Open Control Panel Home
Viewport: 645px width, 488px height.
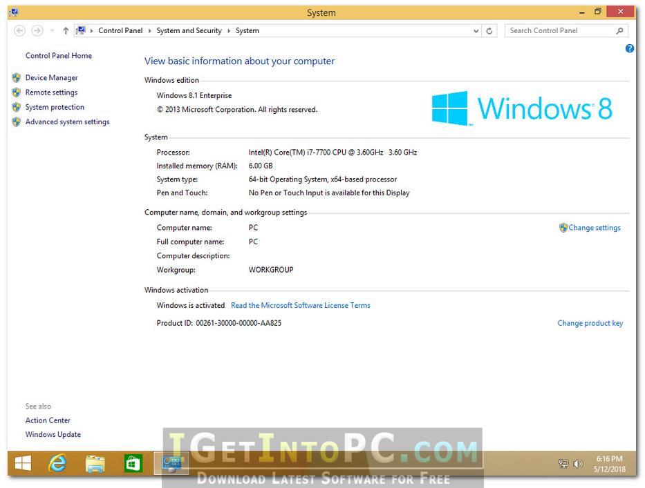[x=58, y=55]
